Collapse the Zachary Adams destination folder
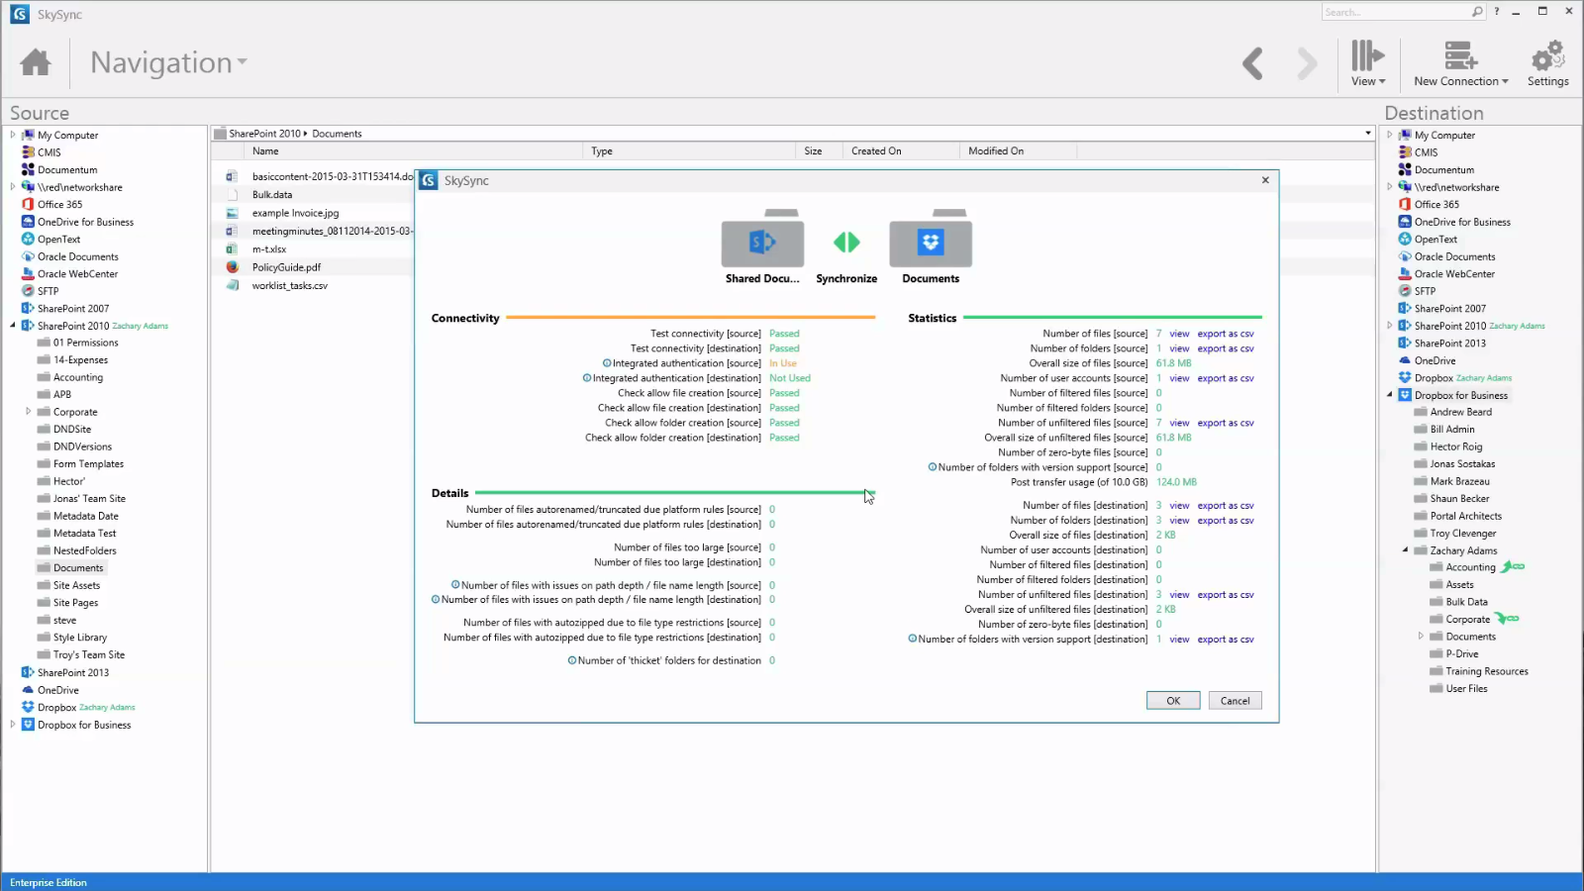1584x891 pixels. pyautogui.click(x=1405, y=550)
